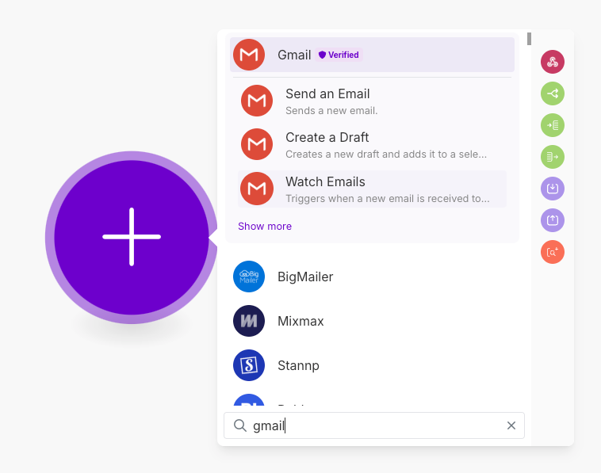Open the Stannp app
Viewport: 601px width, 473px height.
click(x=372, y=365)
